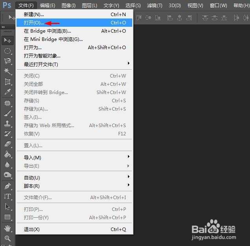
Task: Click the Photoshop Ps logo
Action: click(x=7, y=5)
